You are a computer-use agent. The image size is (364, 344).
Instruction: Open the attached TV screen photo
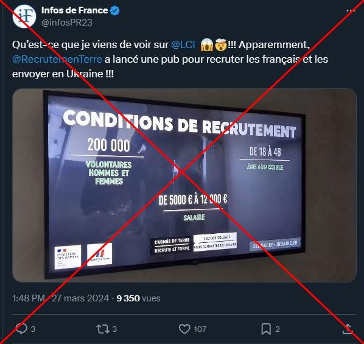184,185
